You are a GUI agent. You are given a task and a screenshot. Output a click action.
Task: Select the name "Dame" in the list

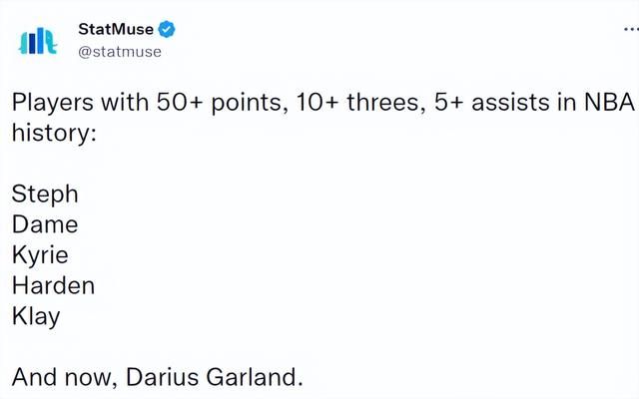coord(44,224)
